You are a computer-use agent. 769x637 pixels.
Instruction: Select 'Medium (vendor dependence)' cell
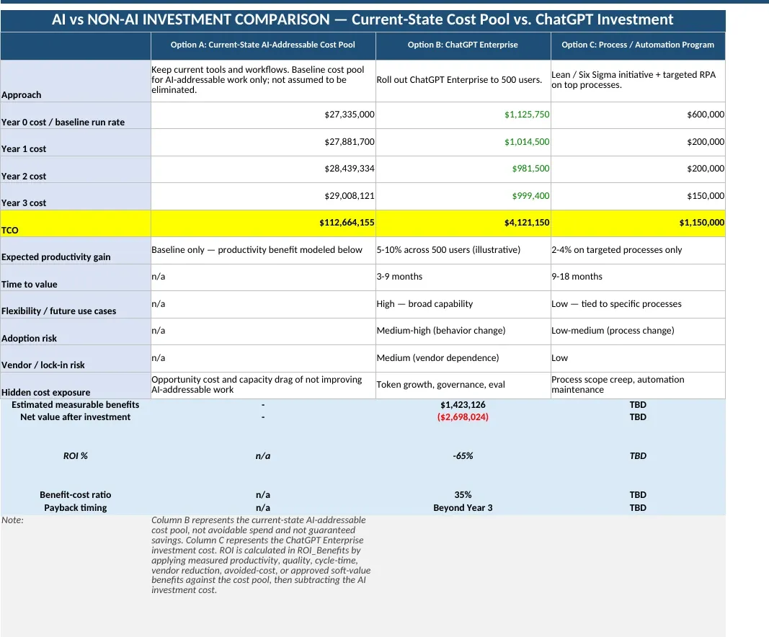tap(463, 358)
